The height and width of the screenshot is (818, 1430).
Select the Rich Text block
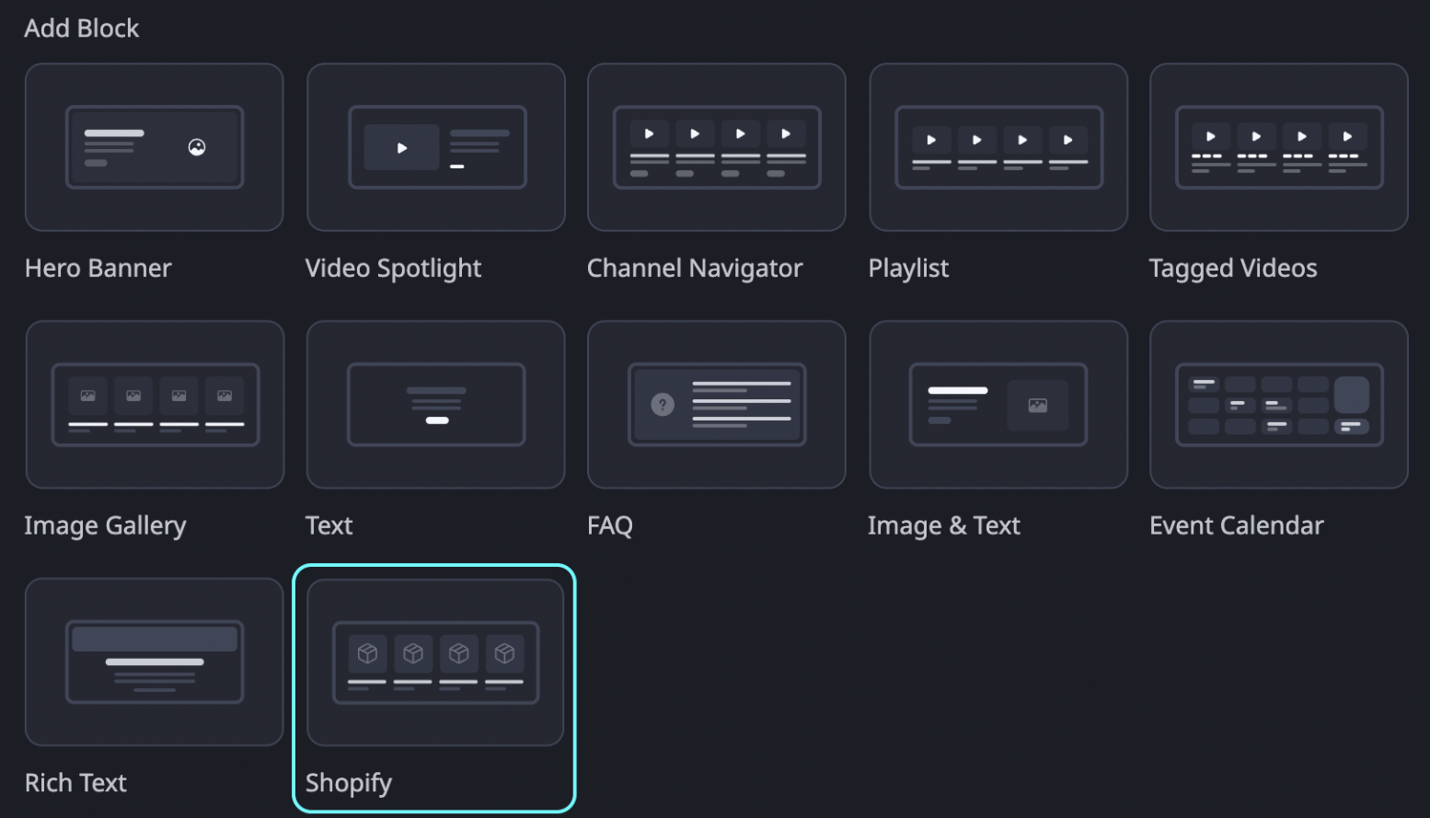click(154, 661)
